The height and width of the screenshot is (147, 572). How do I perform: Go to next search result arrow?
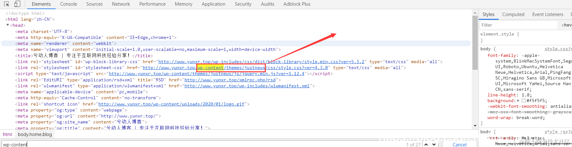(434, 144)
